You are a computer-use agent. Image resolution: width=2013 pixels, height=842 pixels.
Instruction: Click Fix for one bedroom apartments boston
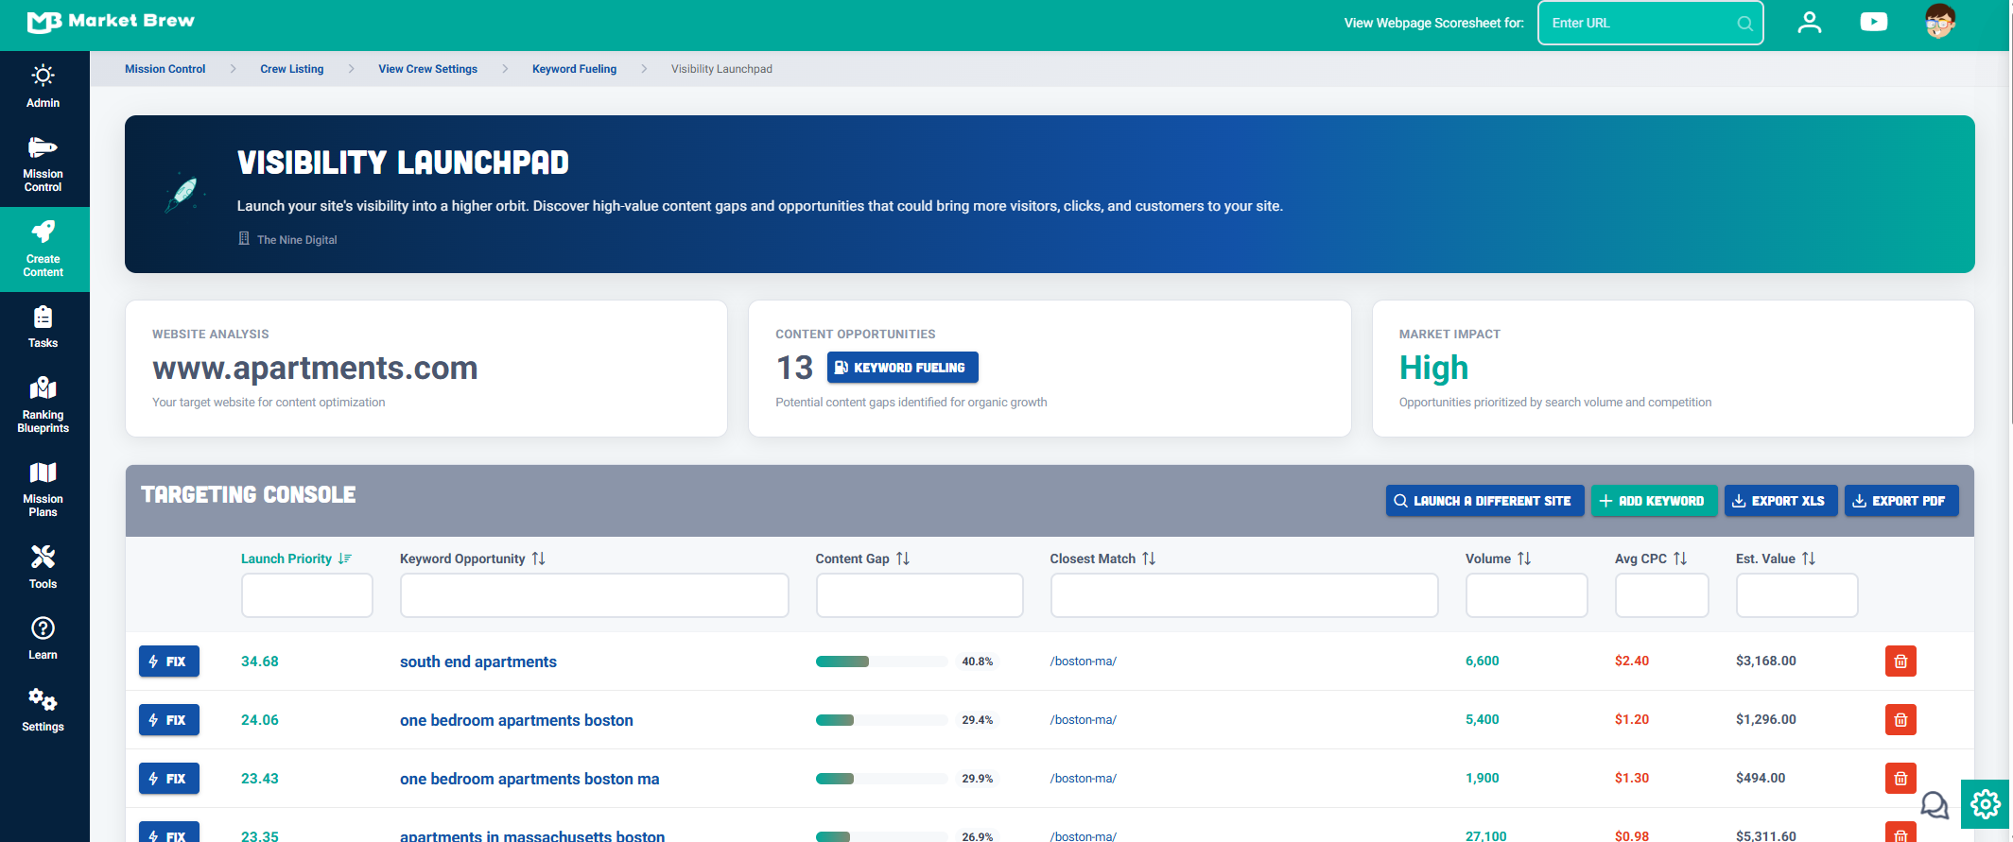tap(169, 720)
